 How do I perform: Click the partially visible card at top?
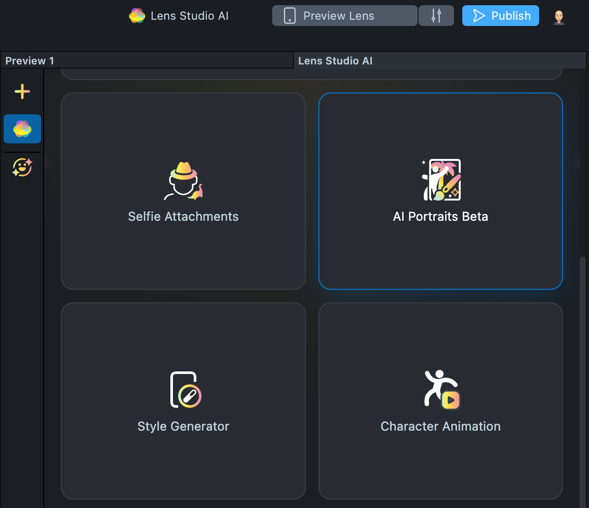click(x=312, y=74)
